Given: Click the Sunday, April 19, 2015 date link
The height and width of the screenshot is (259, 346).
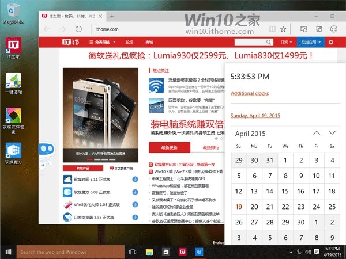Looking at the screenshot, I should [x=255, y=116].
